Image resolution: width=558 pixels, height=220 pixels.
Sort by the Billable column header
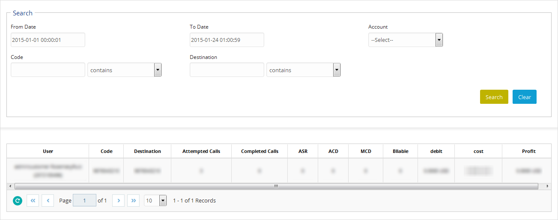click(400, 151)
